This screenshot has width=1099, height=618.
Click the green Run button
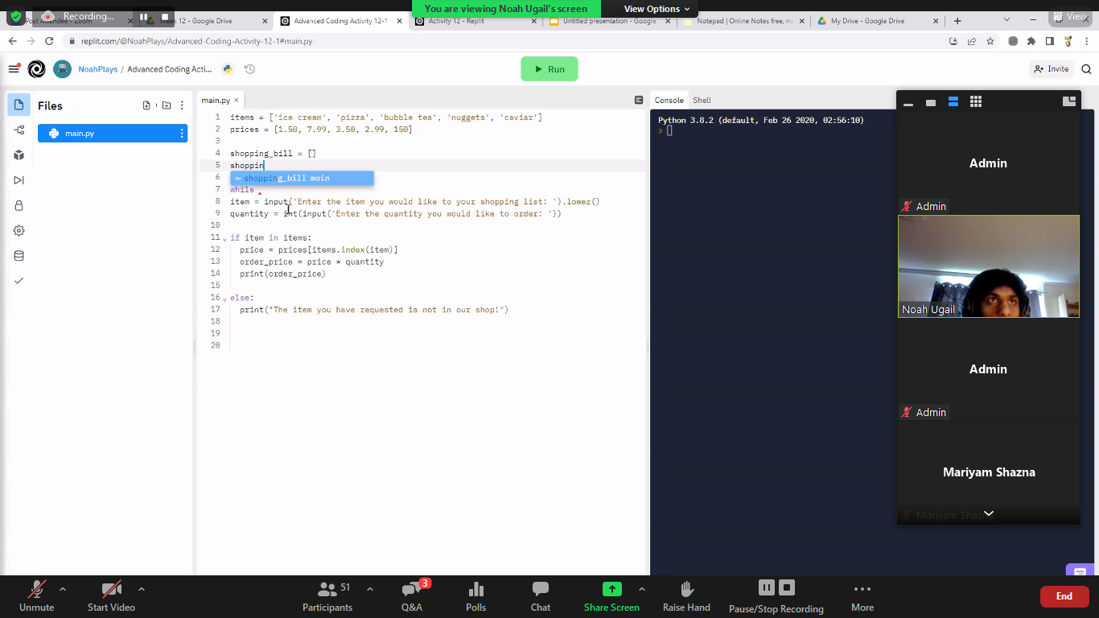coord(549,69)
